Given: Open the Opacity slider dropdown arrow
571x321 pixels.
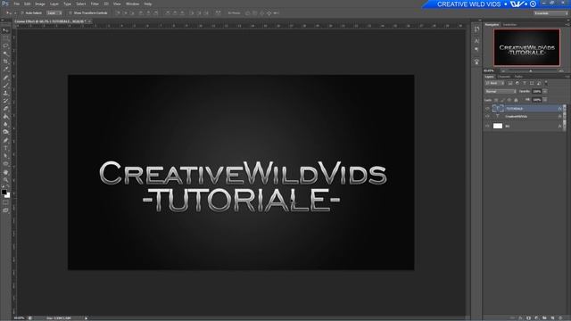Looking at the screenshot, I should (545, 91).
